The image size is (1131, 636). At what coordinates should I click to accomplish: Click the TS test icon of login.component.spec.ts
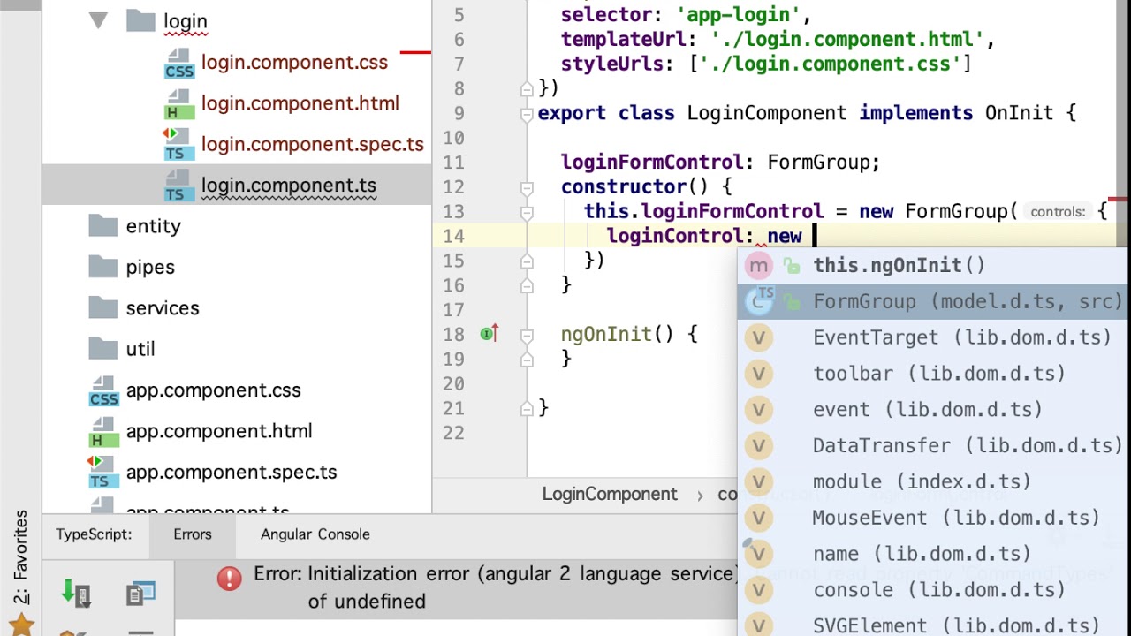[x=177, y=144]
